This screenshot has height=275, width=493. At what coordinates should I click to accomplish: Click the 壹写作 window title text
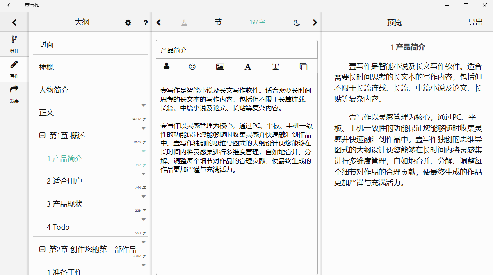32,5
